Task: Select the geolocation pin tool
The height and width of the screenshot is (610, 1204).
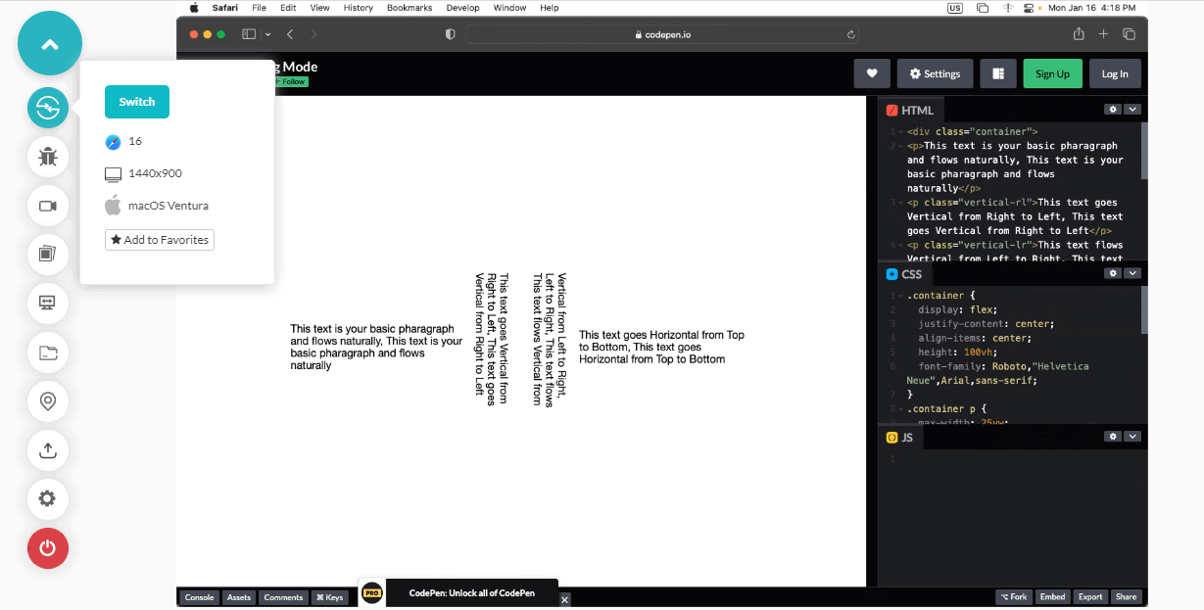Action: pyautogui.click(x=48, y=401)
